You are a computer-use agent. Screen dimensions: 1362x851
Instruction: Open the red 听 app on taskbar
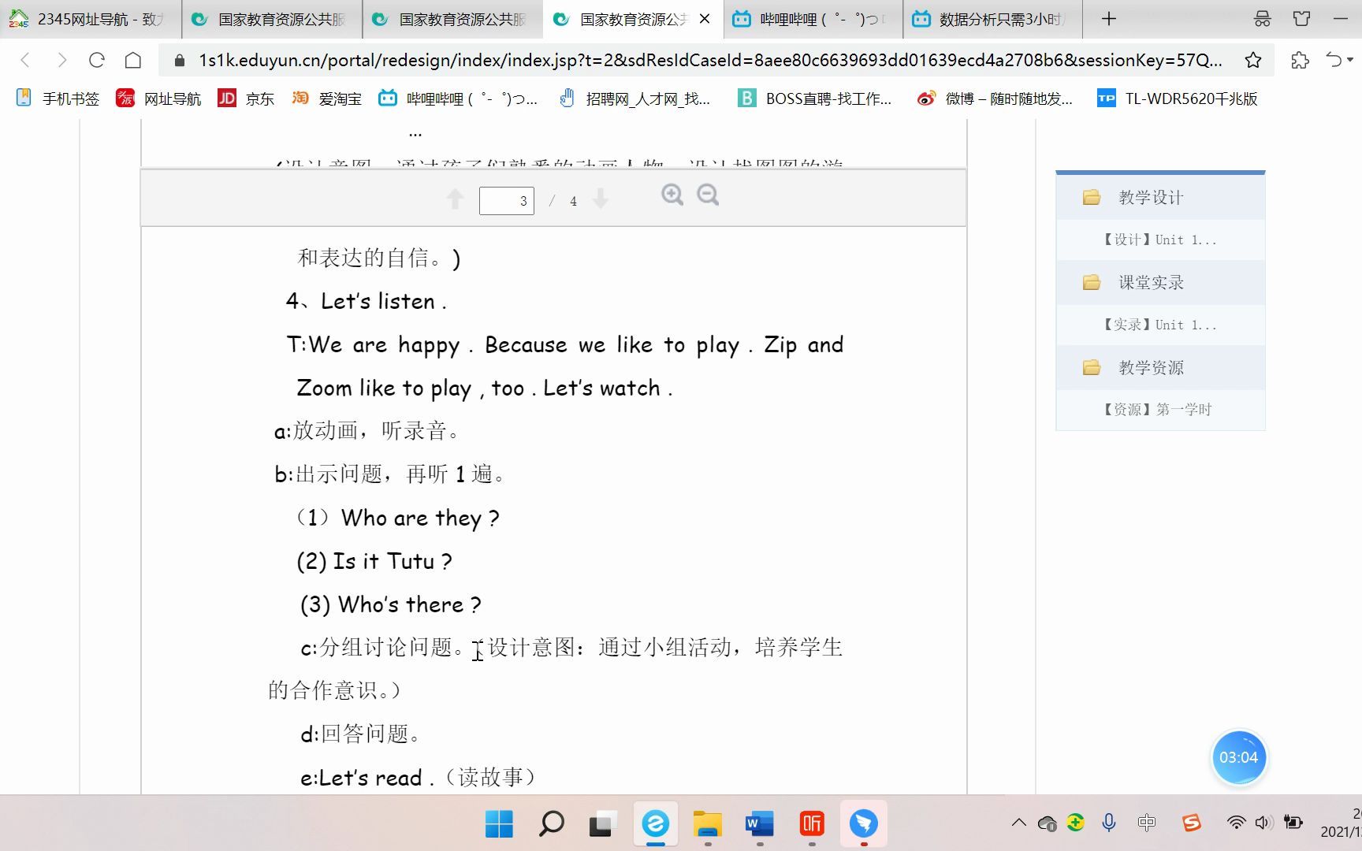tap(812, 824)
